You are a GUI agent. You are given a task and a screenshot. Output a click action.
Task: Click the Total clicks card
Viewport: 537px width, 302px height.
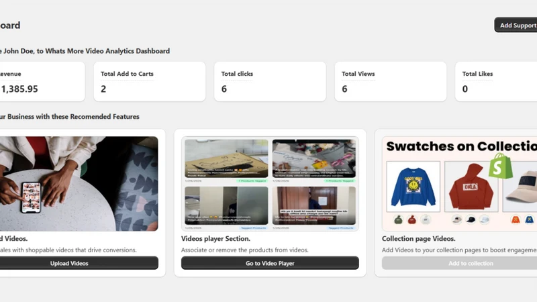click(x=271, y=81)
